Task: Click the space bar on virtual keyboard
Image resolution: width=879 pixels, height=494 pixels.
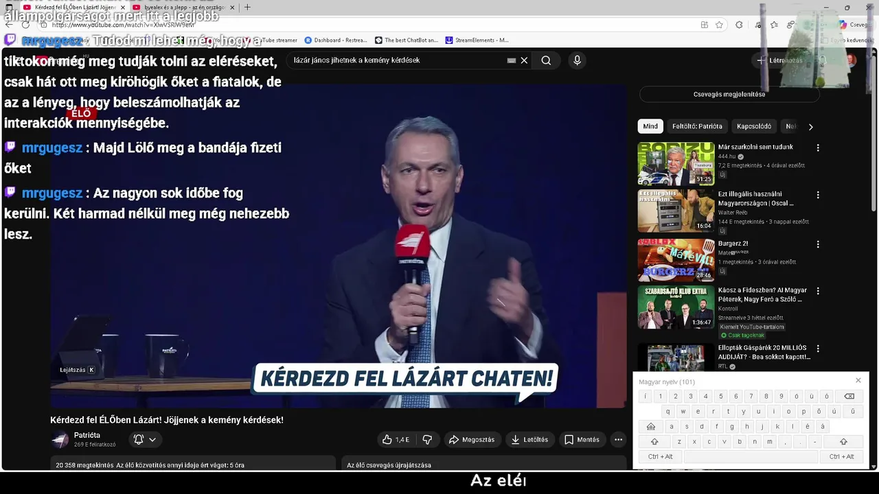Action: [x=750, y=456]
